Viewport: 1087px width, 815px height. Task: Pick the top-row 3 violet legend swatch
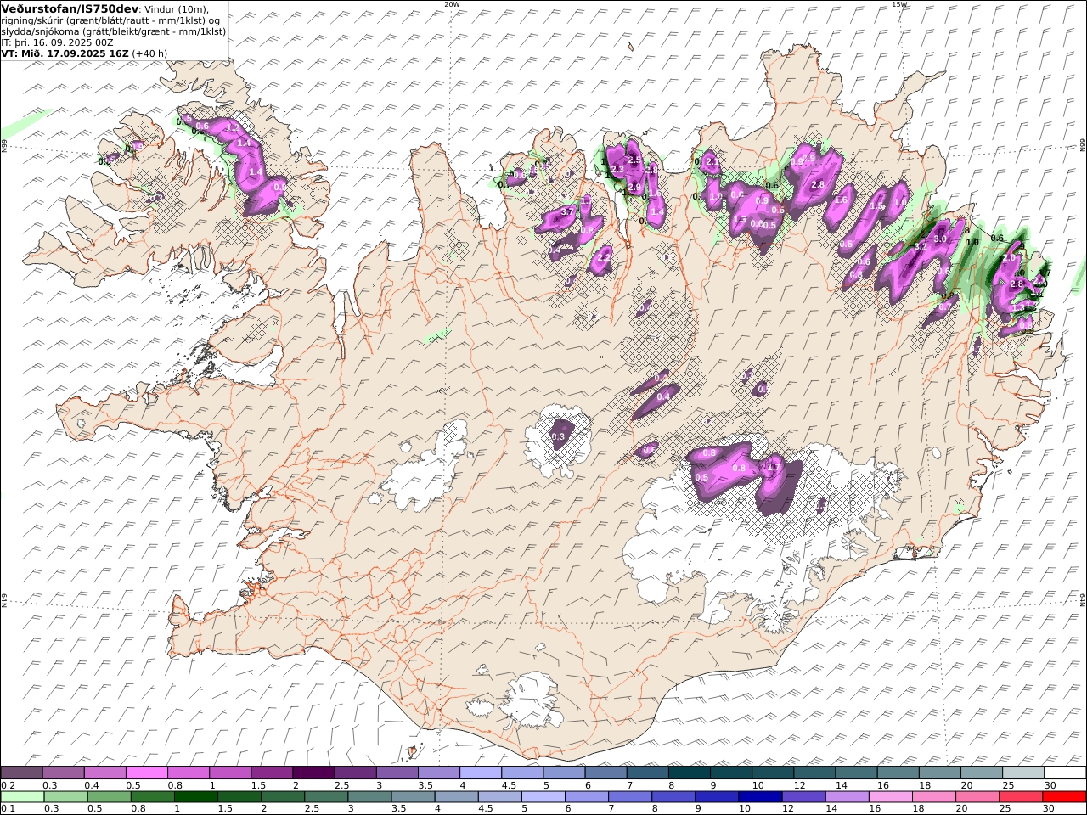point(397,773)
